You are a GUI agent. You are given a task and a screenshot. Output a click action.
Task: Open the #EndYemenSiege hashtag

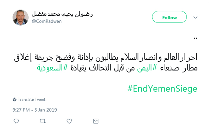[162, 89]
